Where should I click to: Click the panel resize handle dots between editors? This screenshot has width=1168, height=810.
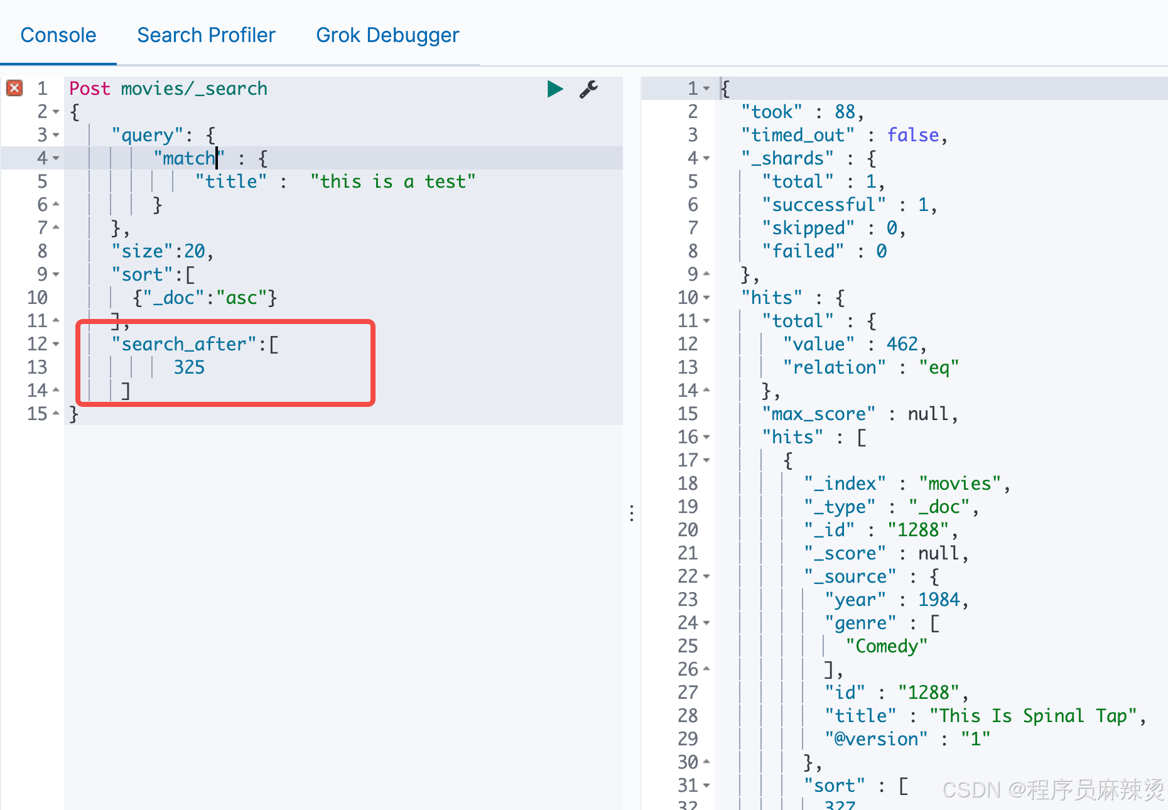coord(632,513)
